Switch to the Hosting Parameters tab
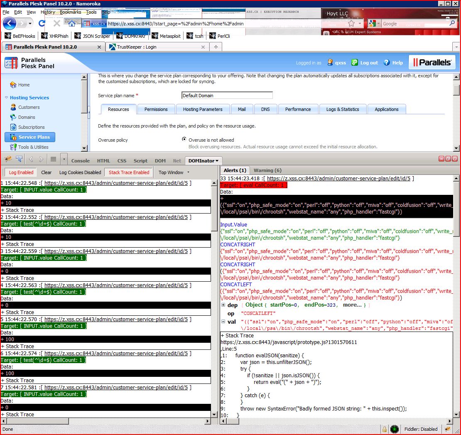 tap(203, 109)
